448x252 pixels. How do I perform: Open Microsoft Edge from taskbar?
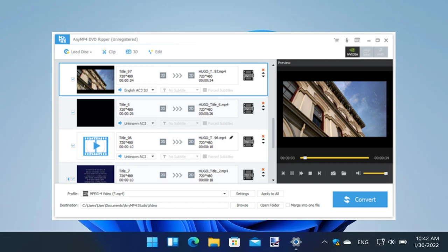193,242
